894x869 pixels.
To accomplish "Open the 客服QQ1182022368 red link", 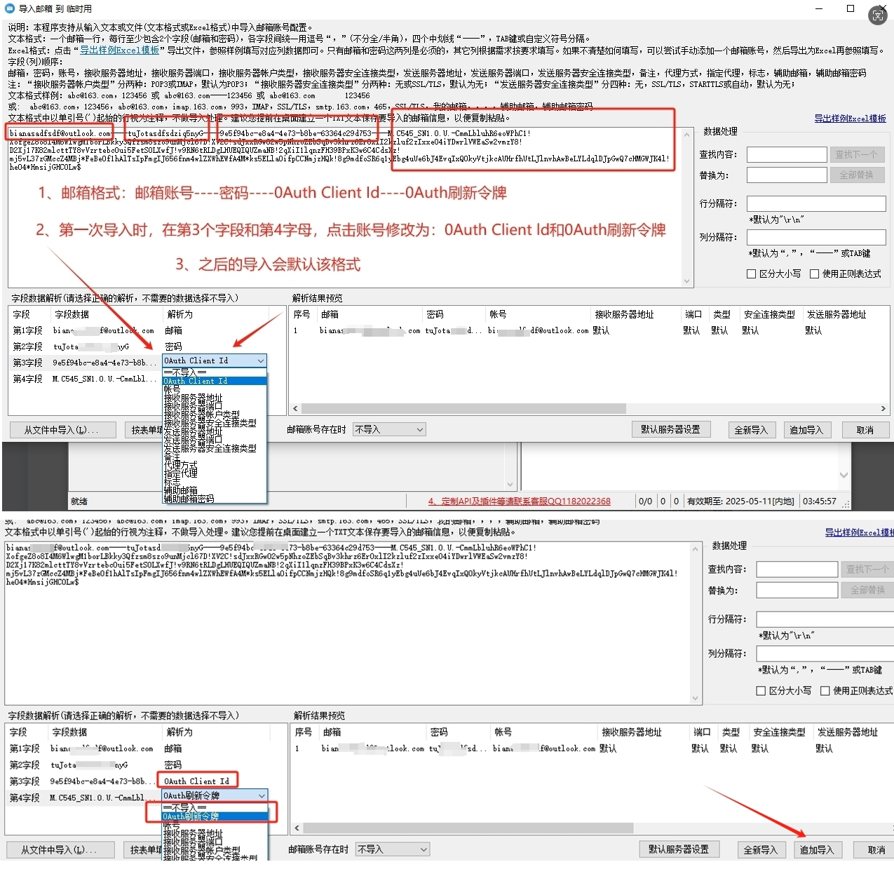I will click(x=519, y=501).
